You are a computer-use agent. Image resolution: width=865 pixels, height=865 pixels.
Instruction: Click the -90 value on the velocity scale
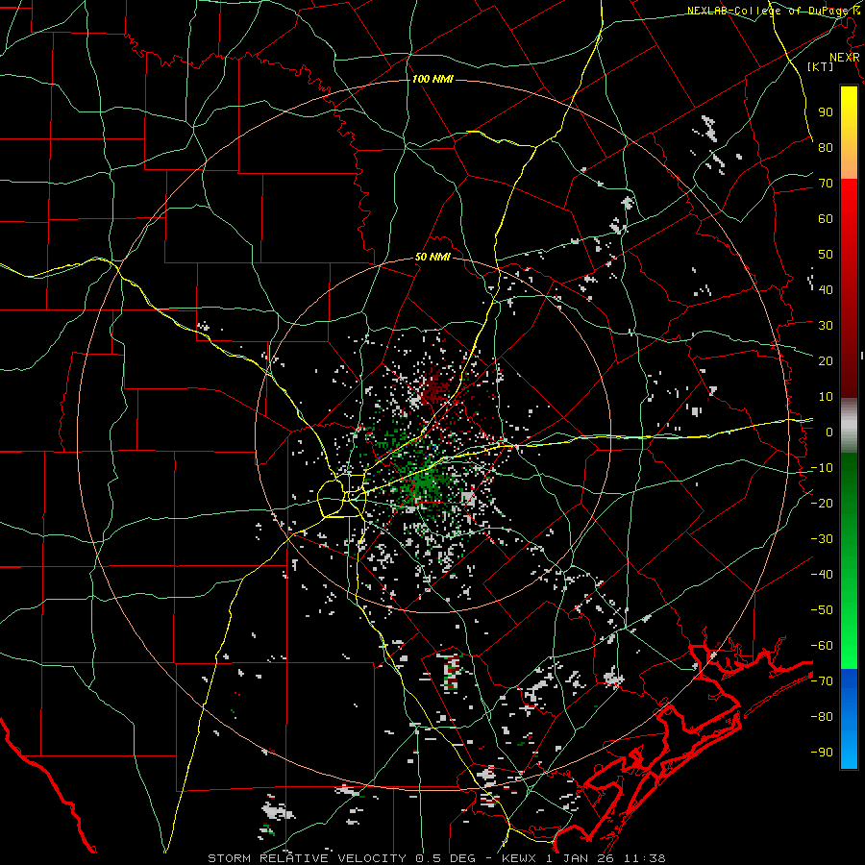[822, 753]
